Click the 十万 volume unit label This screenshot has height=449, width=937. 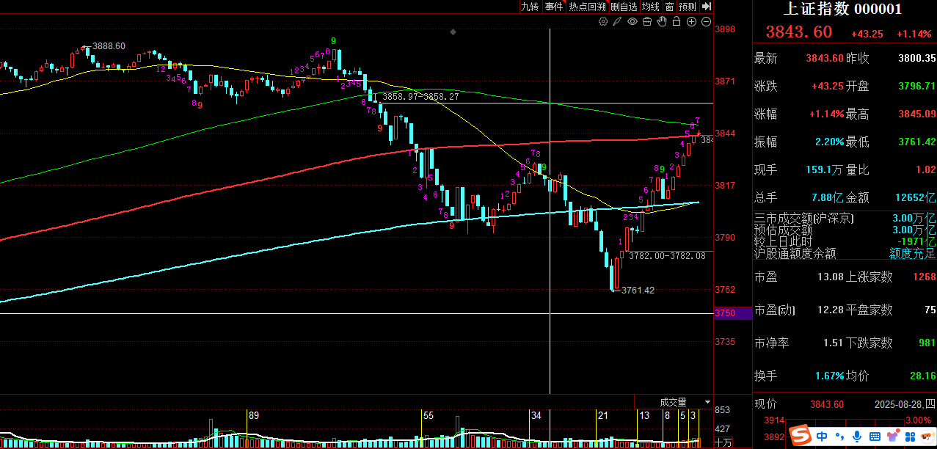723,442
